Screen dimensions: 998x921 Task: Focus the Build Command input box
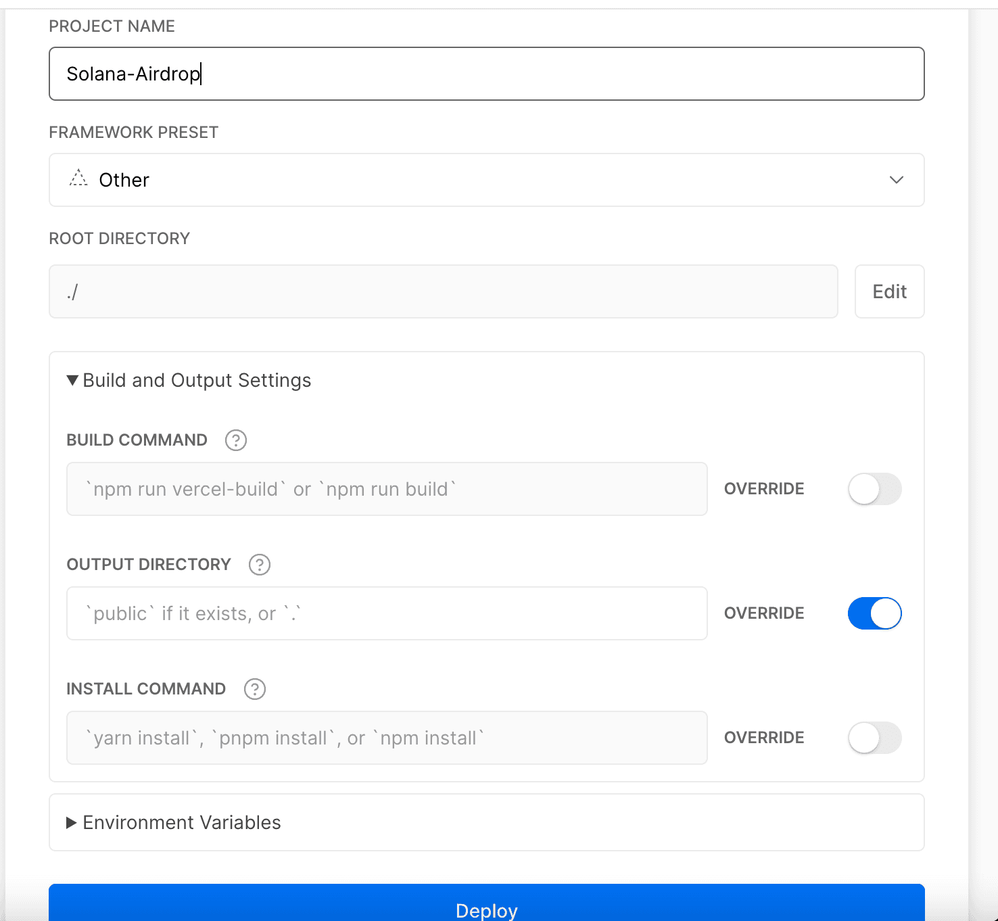coord(386,489)
